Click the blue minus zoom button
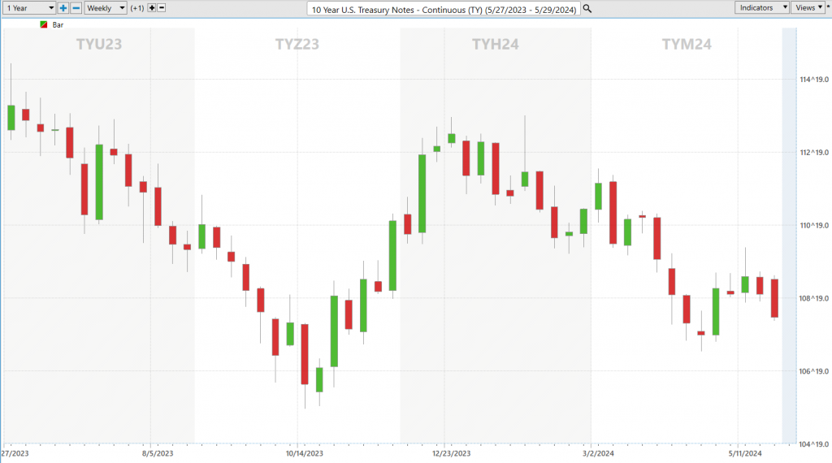This screenshot has width=832, height=463. pyautogui.click(x=76, y=8)
